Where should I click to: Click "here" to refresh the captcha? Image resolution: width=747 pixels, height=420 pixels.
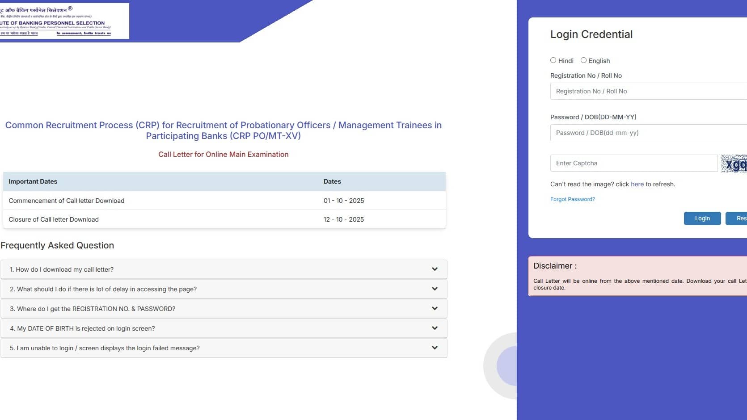pyautogui.click(x=637, y=184)
